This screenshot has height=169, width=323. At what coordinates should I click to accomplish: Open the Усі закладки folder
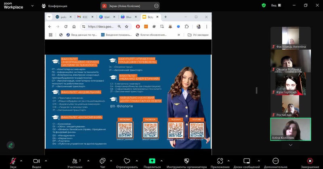tap(198, 35)
